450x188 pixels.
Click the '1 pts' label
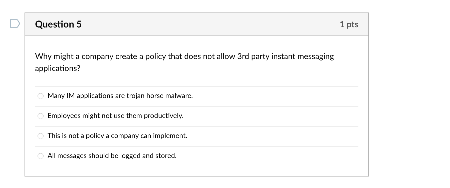349,24
